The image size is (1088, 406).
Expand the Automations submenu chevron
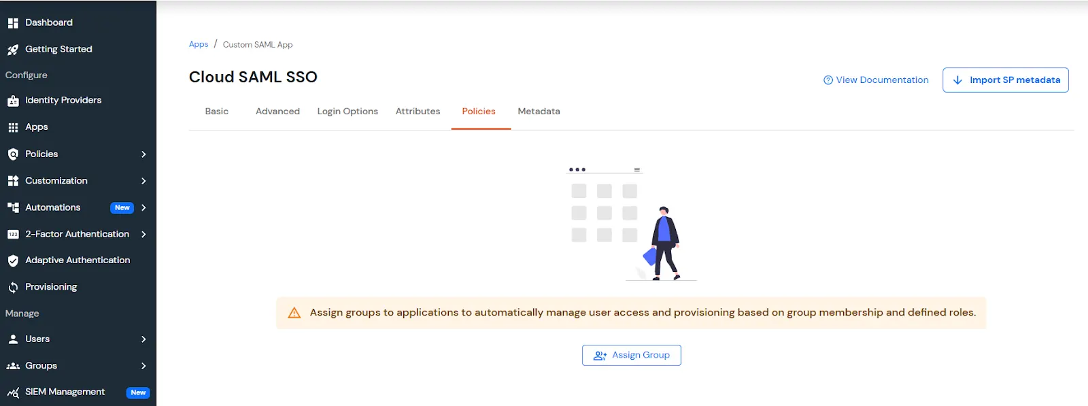coord(143,207)
